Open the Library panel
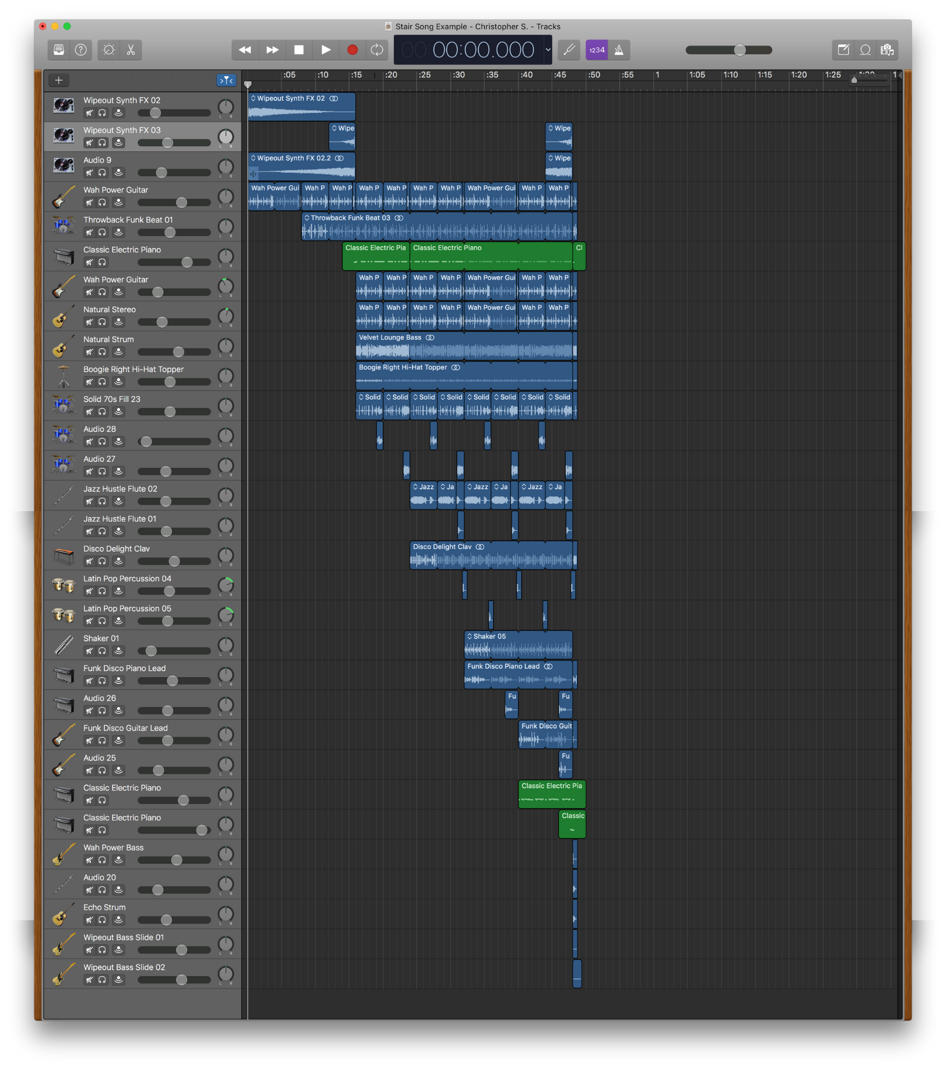The image size is (946, 1065). pos(59,50)
